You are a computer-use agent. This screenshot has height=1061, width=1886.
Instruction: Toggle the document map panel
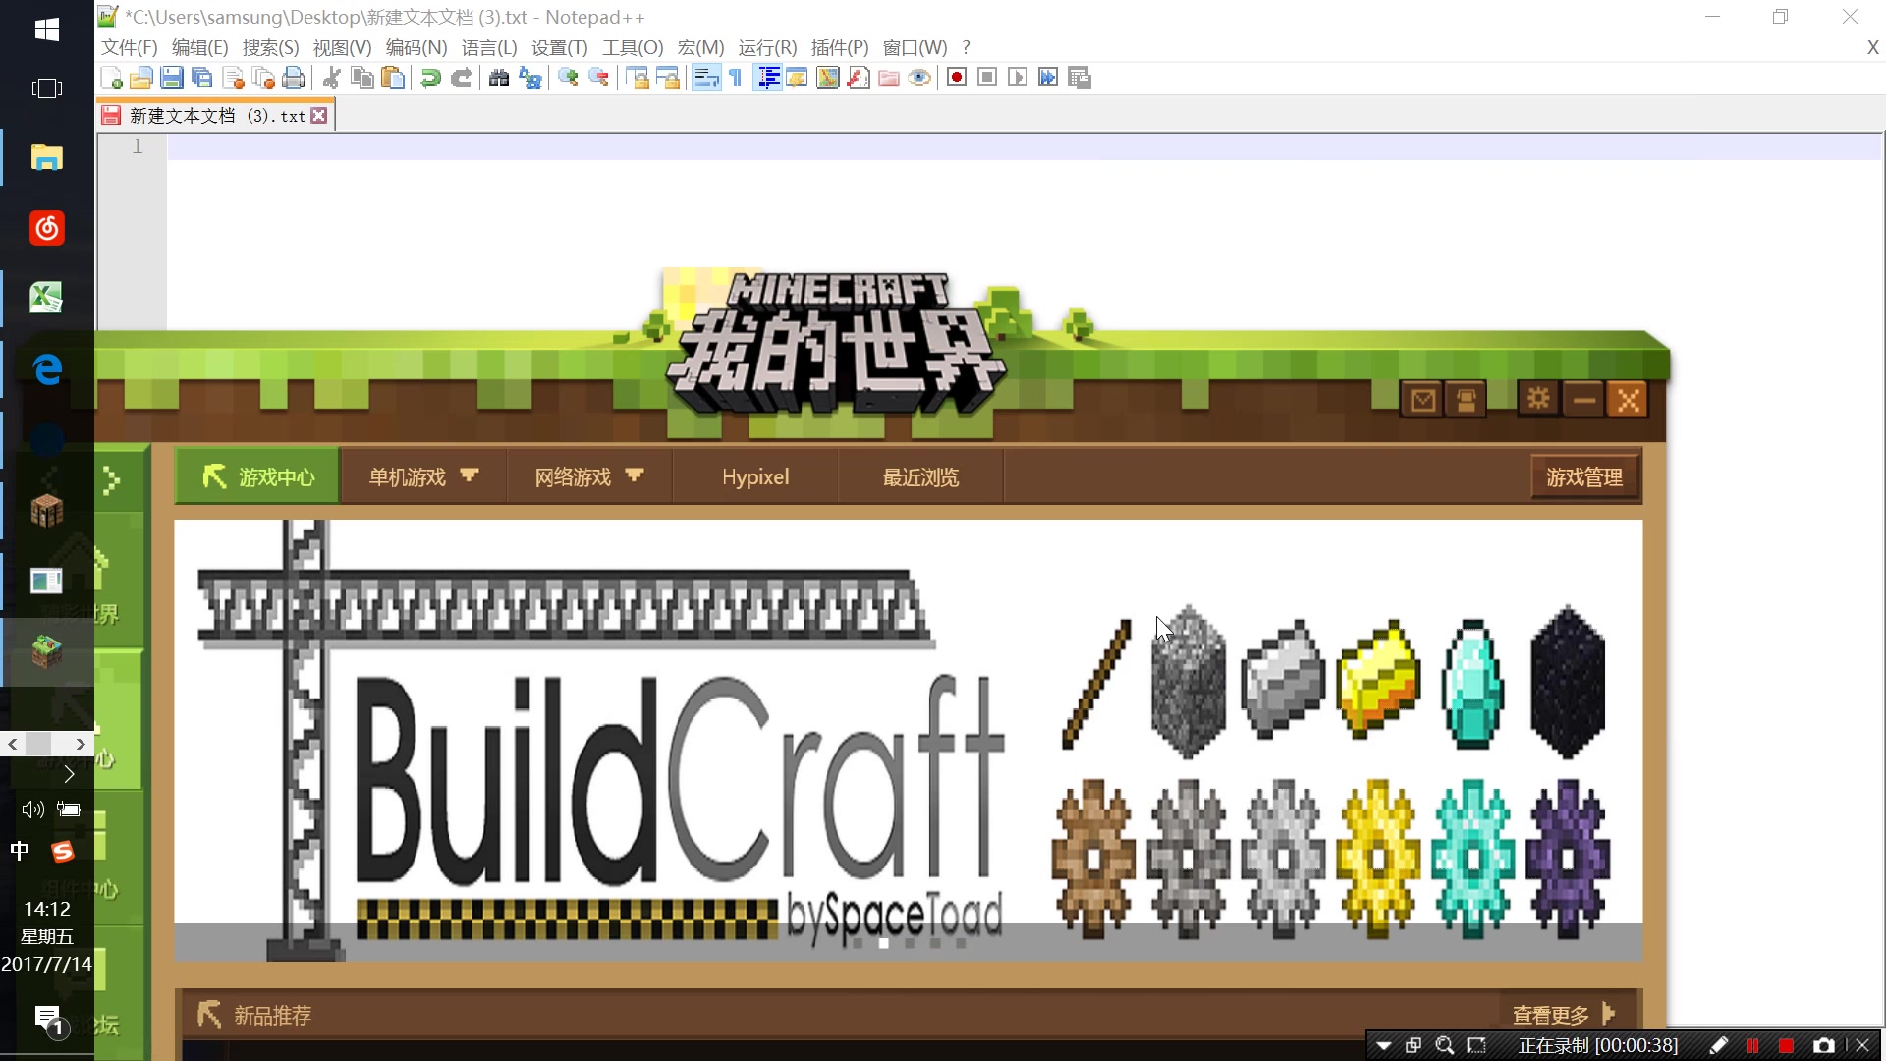coord(828,78)
